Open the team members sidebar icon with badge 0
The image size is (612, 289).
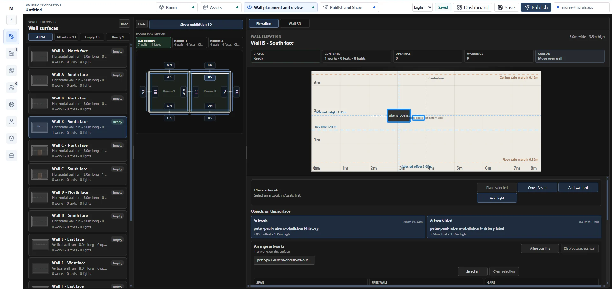[x=11, y=87]
